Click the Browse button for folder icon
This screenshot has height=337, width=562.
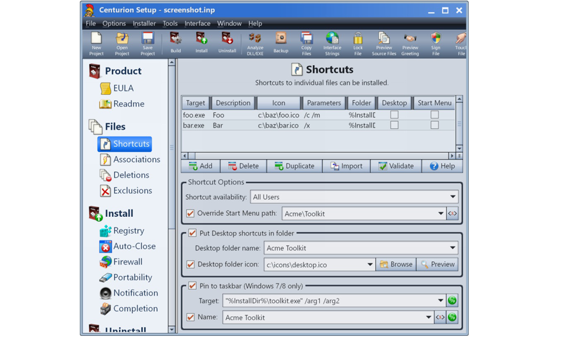coord(396,265)
